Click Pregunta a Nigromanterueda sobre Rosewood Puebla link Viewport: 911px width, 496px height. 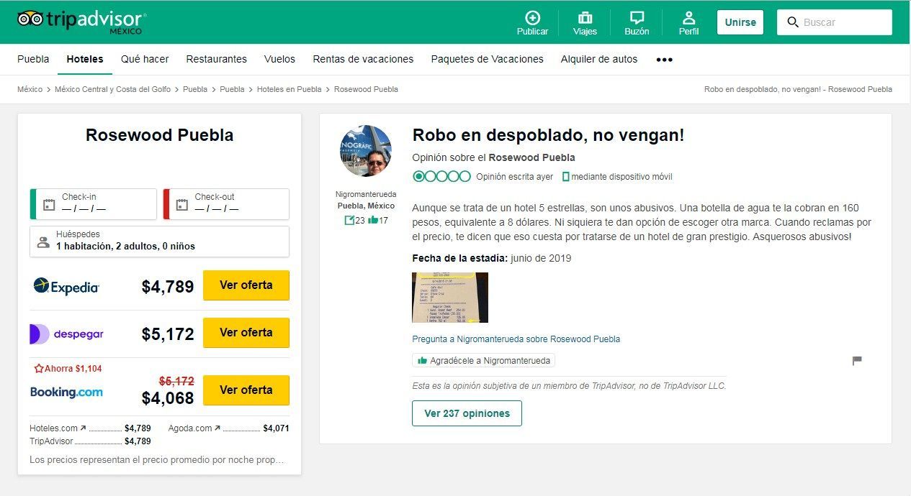[516, 339]
